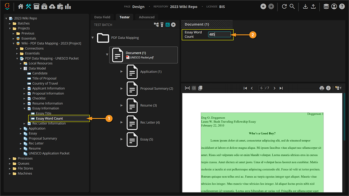Expand the Essay (5) section
Image resolution: width=349 pixels, height=196 pixels.
click(x=122, y=139)
